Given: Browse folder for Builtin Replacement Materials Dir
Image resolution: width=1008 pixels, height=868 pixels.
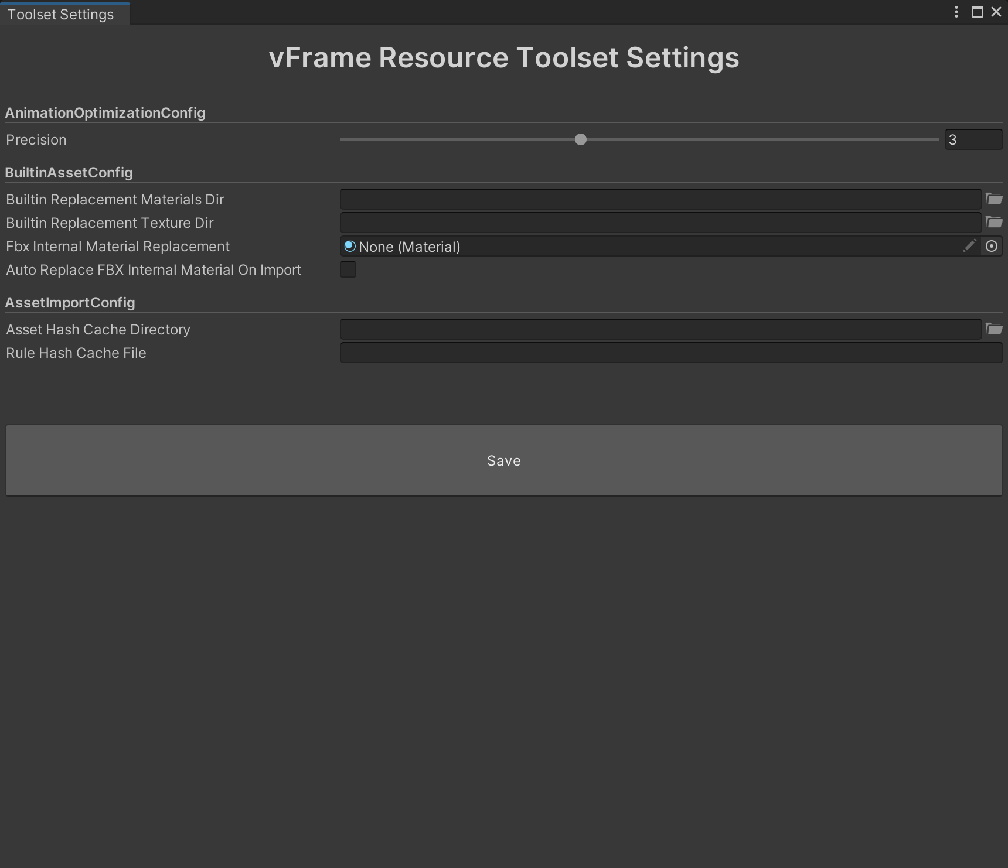Looking at the screenshot, I should [x=994, y=199].
